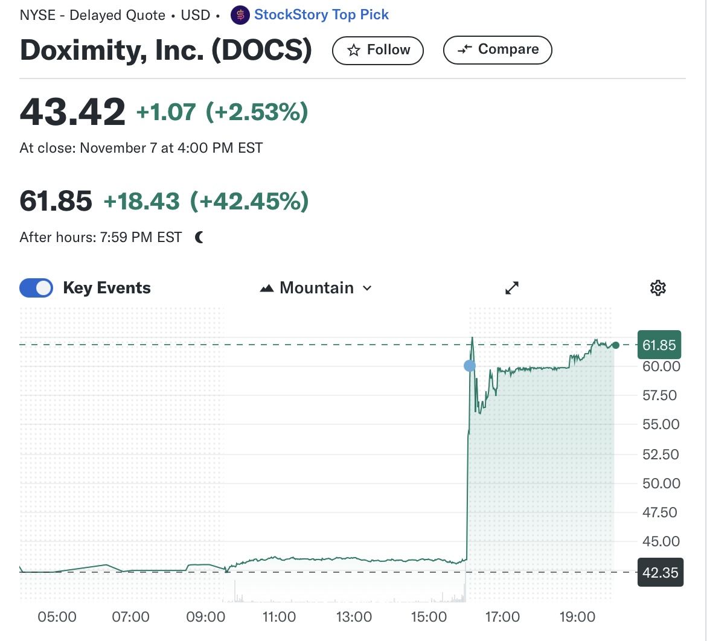Select the green 61.85 current price tag
Image resolution: width=707 pixels, height=641 pixels.
coord(659,345)
